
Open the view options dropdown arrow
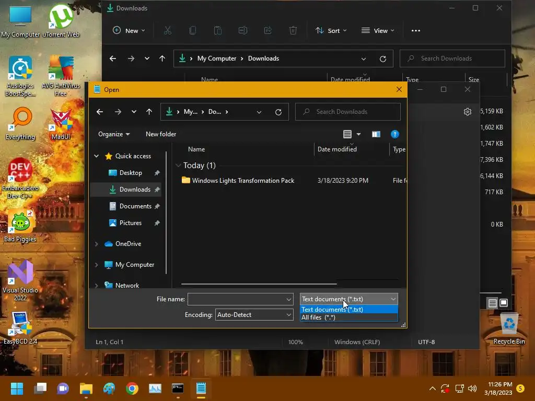358,134
